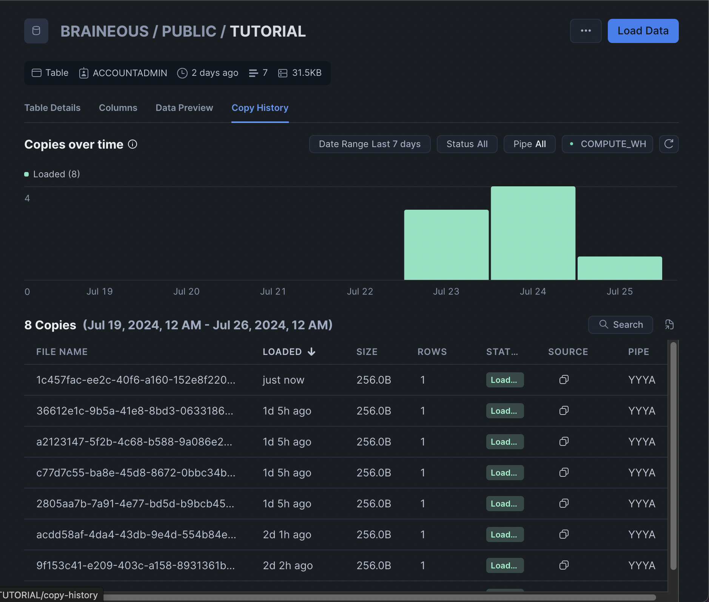This screenshot has width=709, height=602.
Task: Sort by SOURCE column header
Action: coord(568,352)
